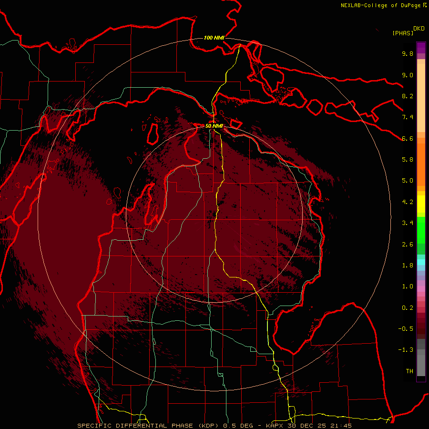Viewport: 429px width, 429px height.
Task: Click the "-1.3" value on the color scale
Action: [x=406, y=350]
